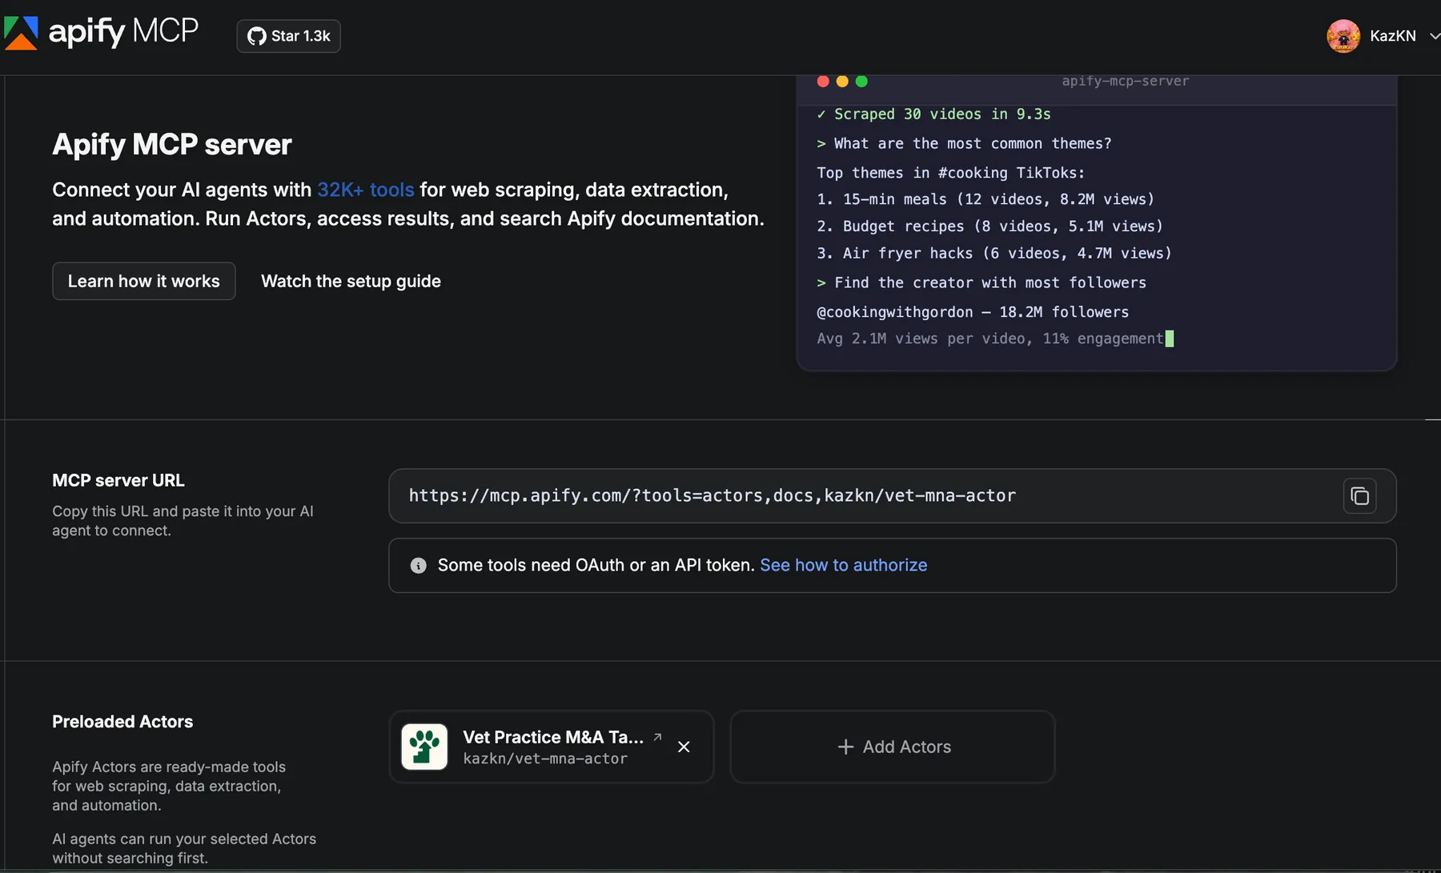Click the apify MCP wordmark text
The image size is (1441, 873).
(x=123, y=32)
